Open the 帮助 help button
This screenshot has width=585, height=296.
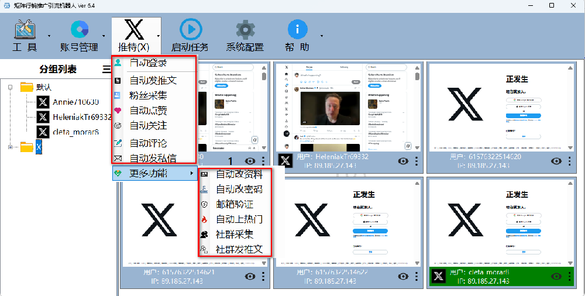pos(297,36)
